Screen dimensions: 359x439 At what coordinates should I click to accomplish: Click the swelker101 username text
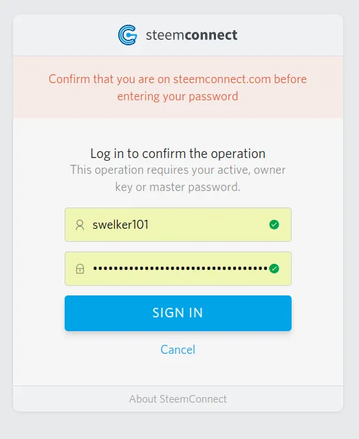pos(120,225)
